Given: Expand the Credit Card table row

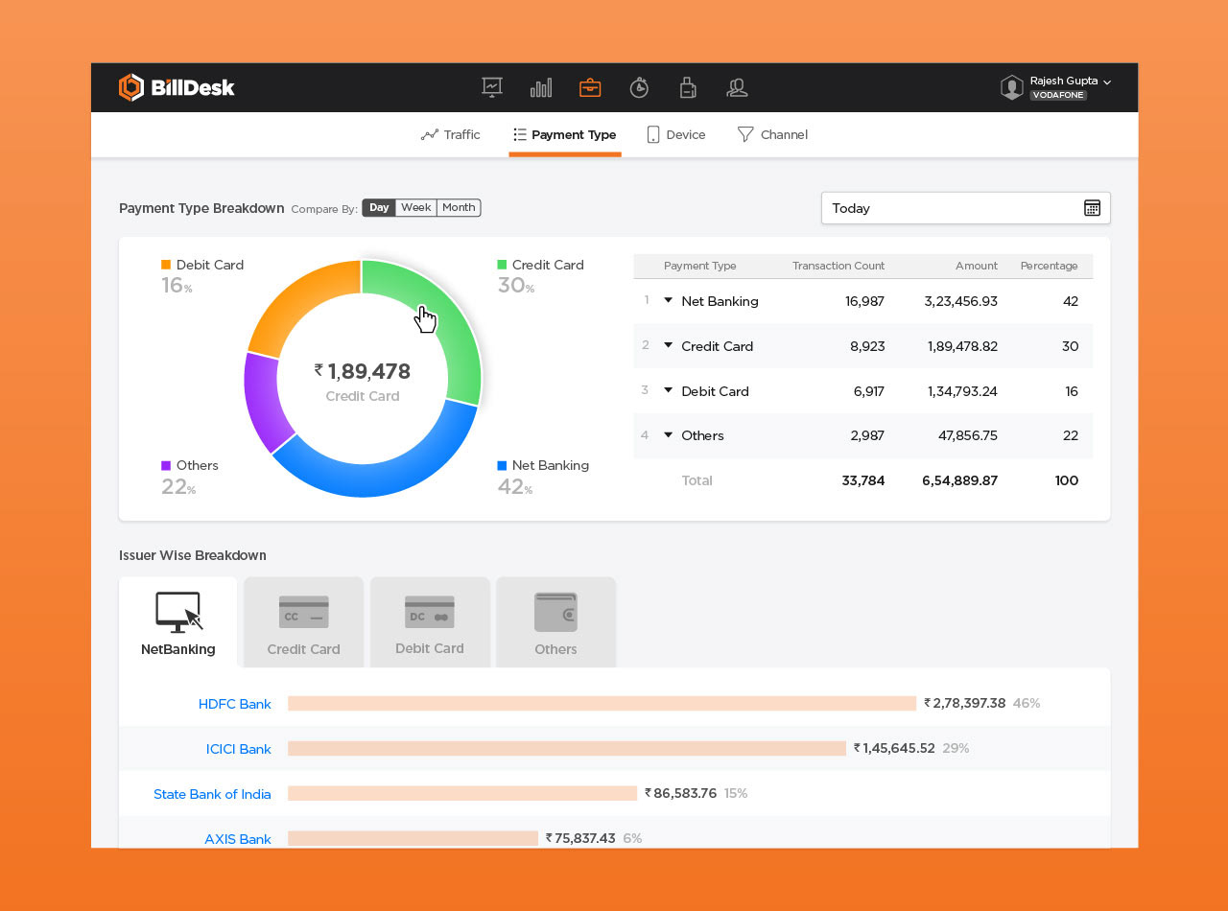Looking at the screenshot, I should click(x=669, y=346).
